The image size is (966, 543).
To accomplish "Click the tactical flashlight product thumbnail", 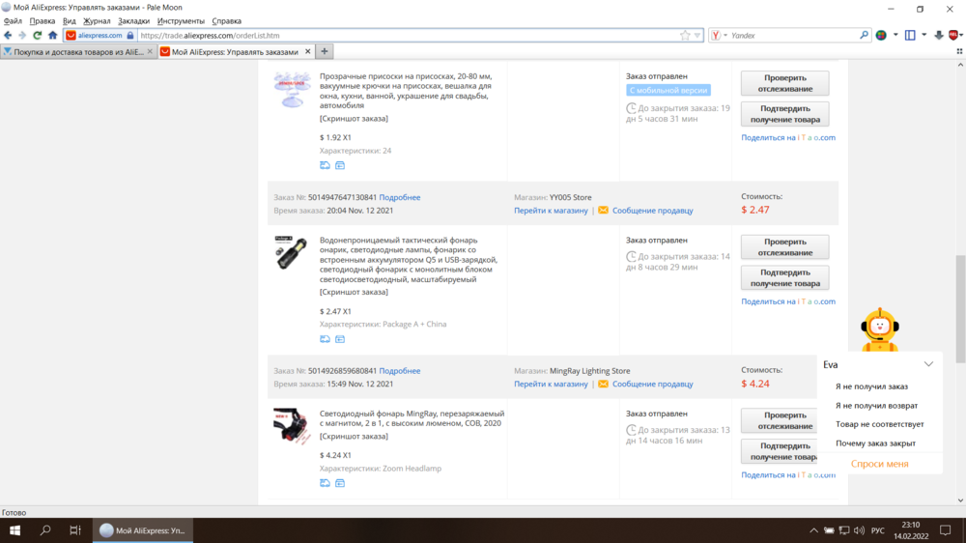I will pos(290,252).
